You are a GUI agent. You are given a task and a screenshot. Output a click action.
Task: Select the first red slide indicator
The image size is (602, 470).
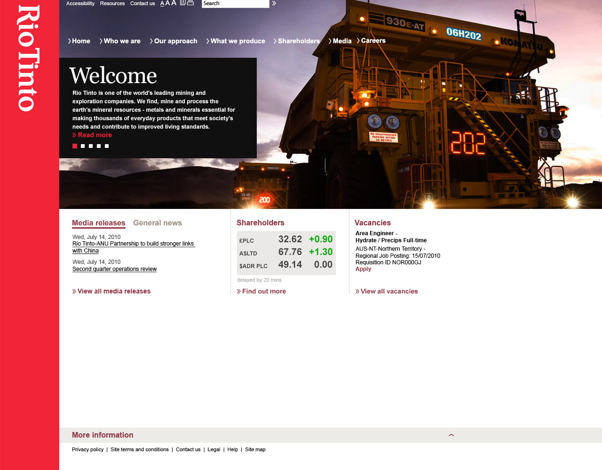click(75, 146)
